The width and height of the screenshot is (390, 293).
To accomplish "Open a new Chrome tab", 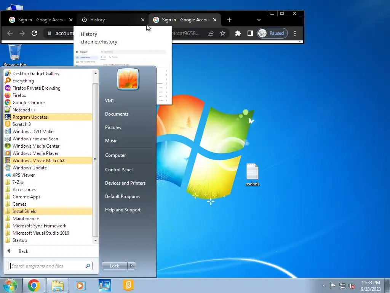I will (x=229, y=20).
